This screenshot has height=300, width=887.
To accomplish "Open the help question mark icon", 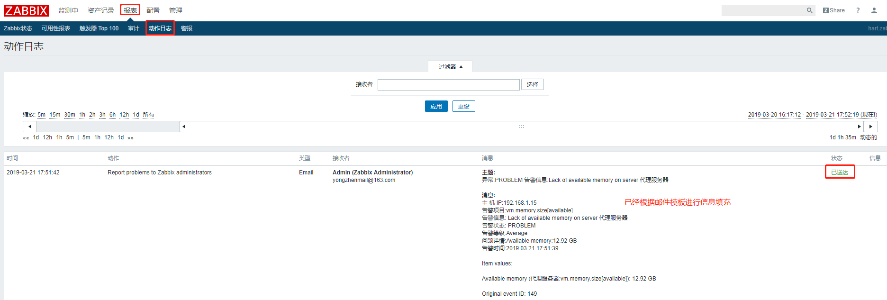I will click(858, 10).
